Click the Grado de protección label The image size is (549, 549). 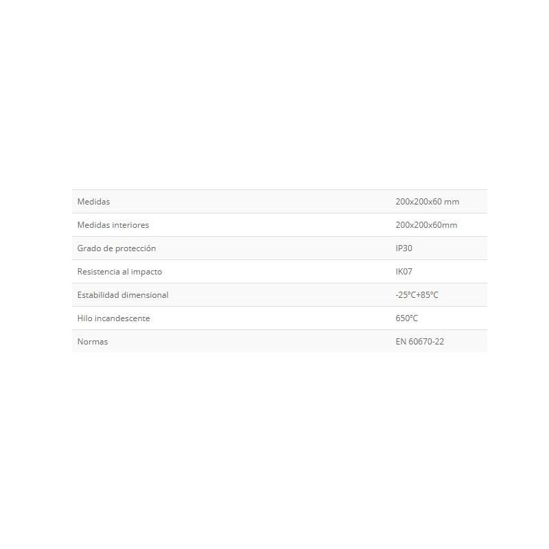click(x=117, y=248)
